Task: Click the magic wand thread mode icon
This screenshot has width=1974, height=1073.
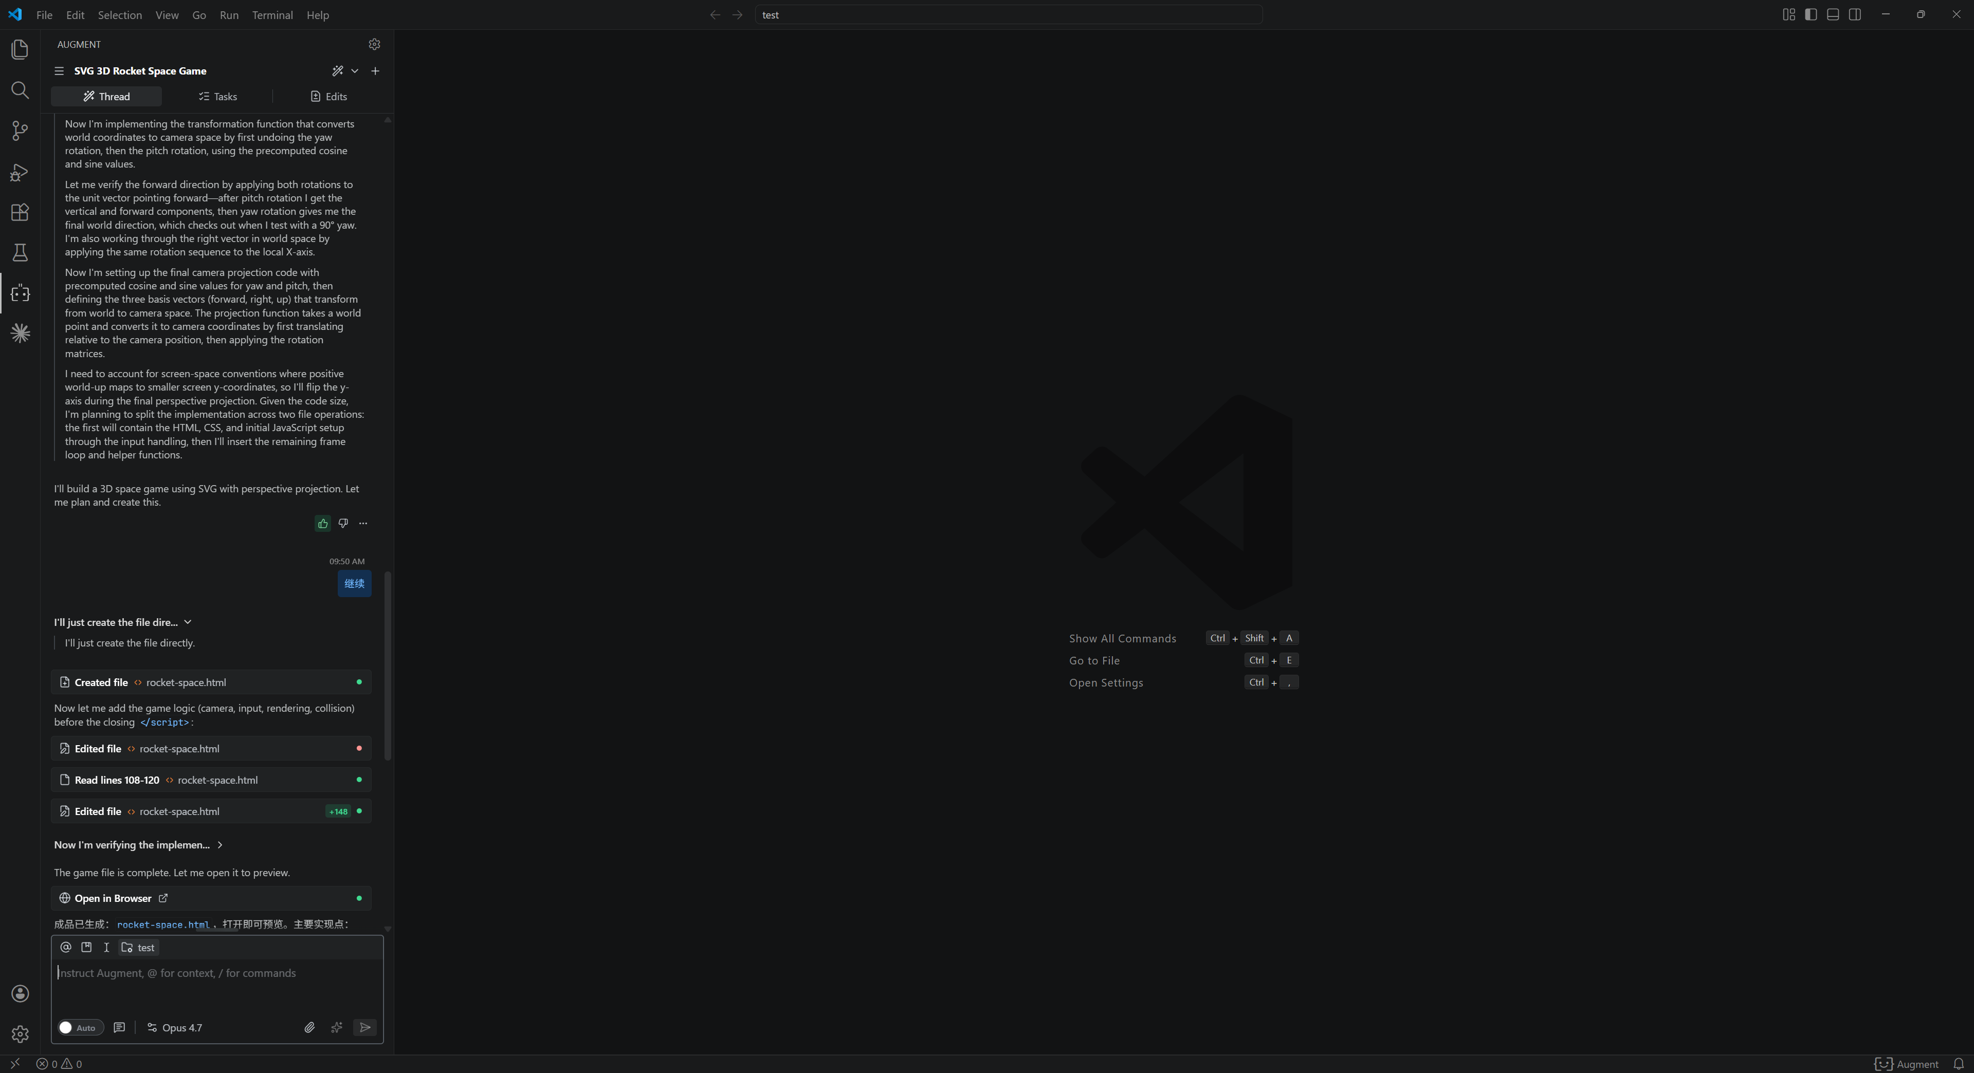Action: click(x=338, y=71)
